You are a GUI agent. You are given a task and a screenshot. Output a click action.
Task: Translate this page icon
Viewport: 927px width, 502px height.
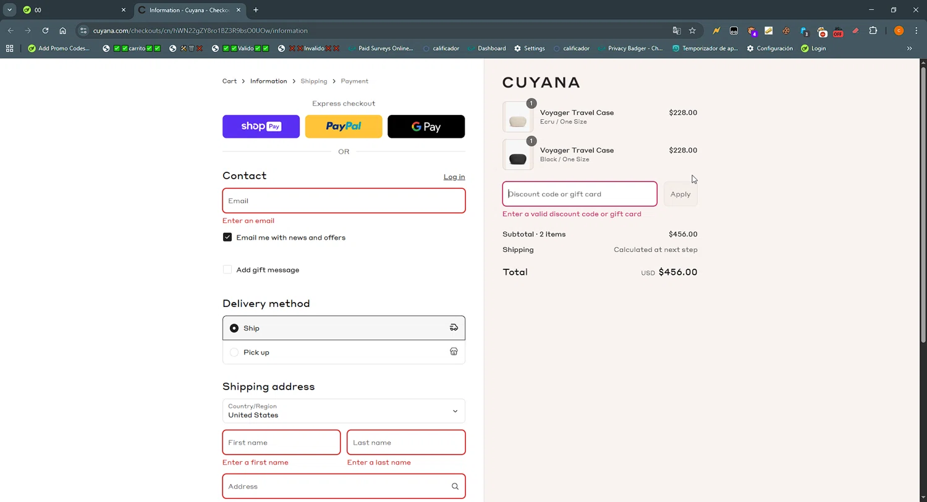pos(677,30)
